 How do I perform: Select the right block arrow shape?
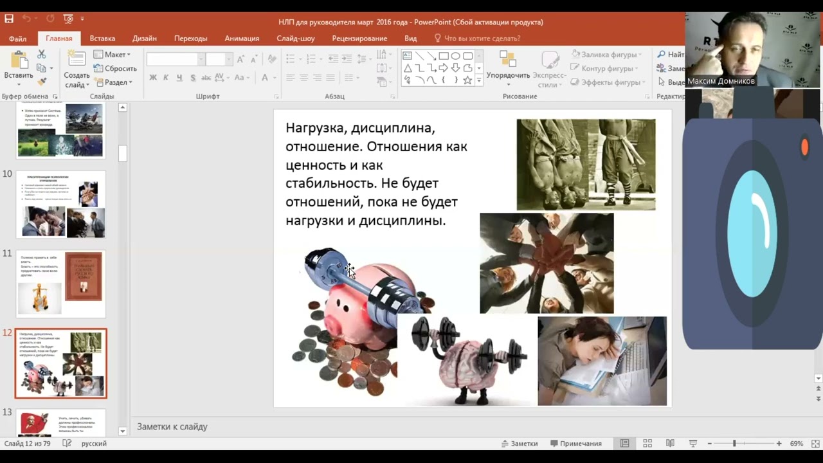tap(443, 68)
